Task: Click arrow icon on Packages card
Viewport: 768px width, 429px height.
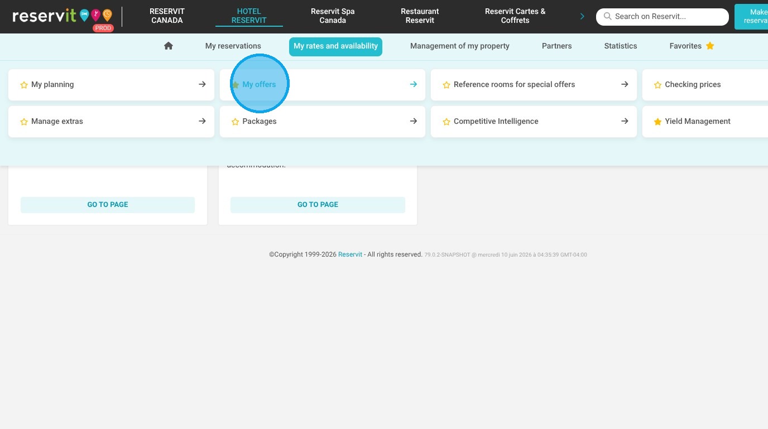Action: click(x=414, y=121)
